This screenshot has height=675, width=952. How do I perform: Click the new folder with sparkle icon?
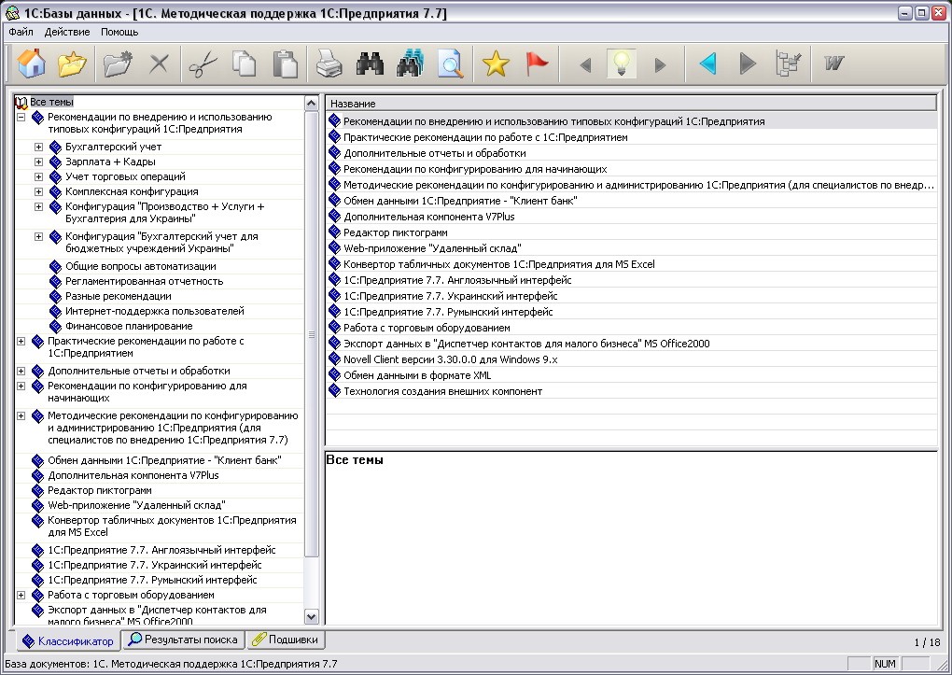(x=118, y=63)
